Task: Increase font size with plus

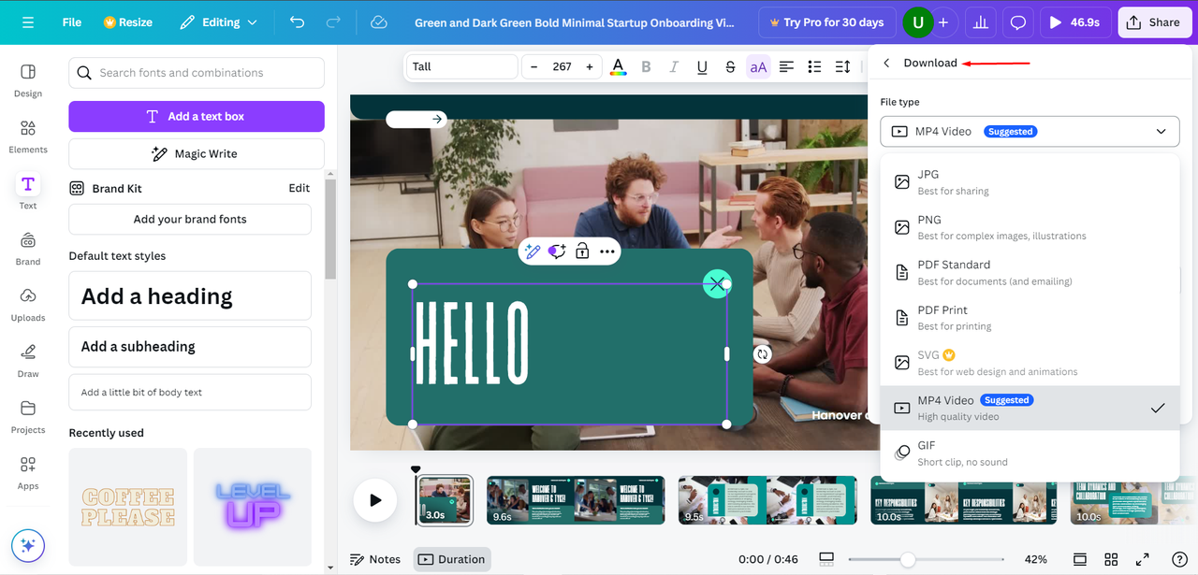Action: (589, 66)
